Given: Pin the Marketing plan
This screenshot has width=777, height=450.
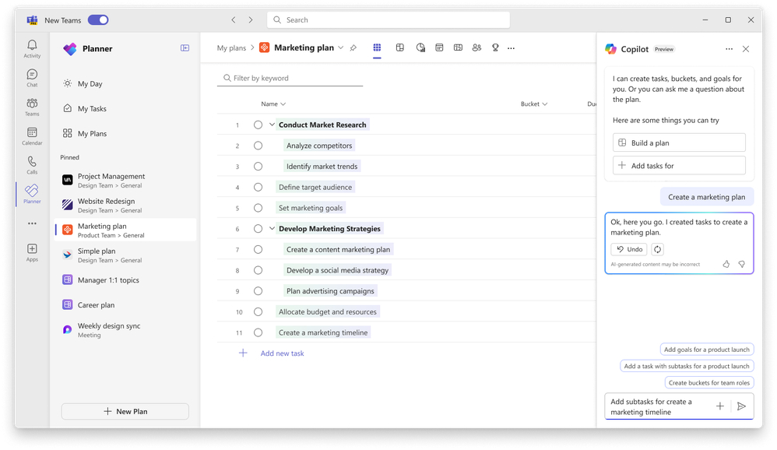Looking at the screenshot, I should 353,48.
